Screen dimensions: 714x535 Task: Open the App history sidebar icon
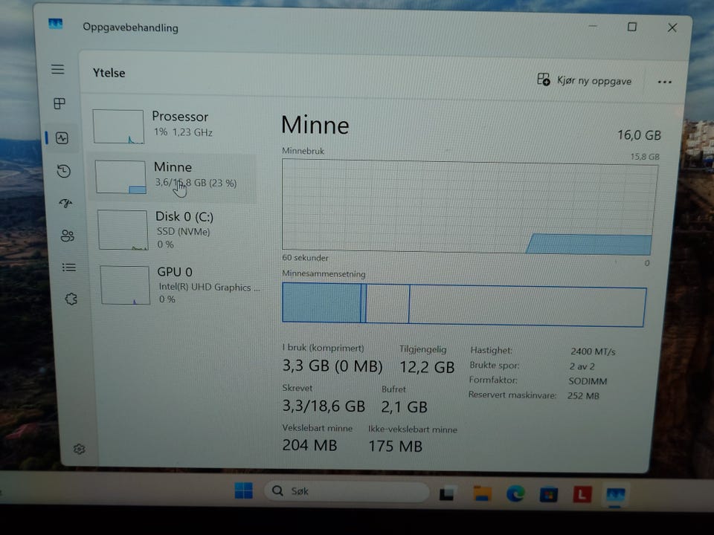tap(64, 171)
